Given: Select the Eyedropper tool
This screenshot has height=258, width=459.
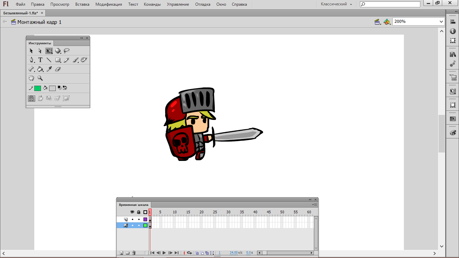Looking at the screenshot, I should click(x=49, y=69).
